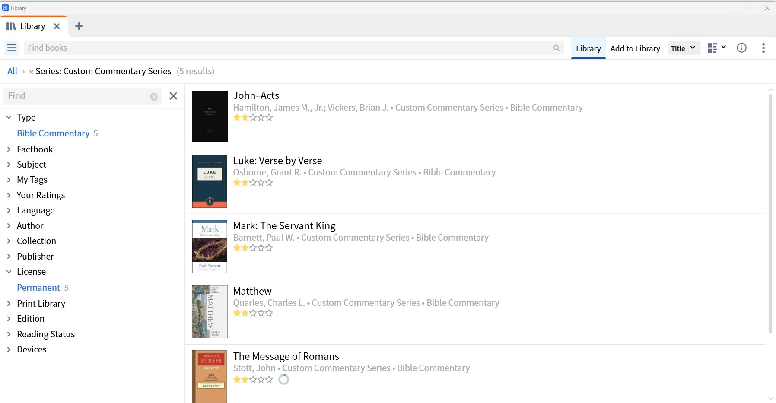
Task: Expand the Your Ratings facet
Action: [x=9, y=195]
